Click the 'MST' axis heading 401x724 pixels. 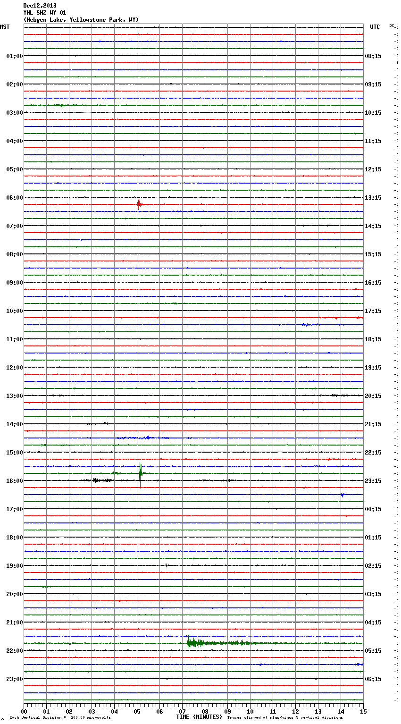point(5,27)
